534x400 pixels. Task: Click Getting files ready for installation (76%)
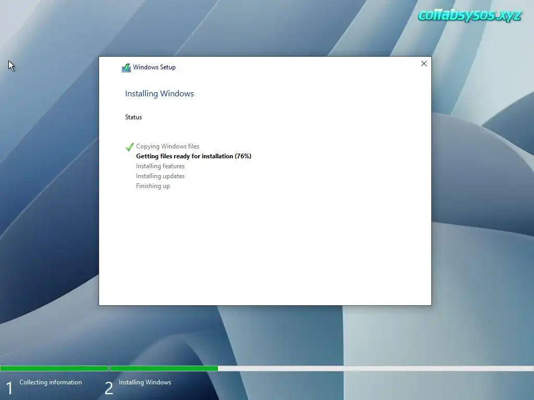[x=193, y=156]
